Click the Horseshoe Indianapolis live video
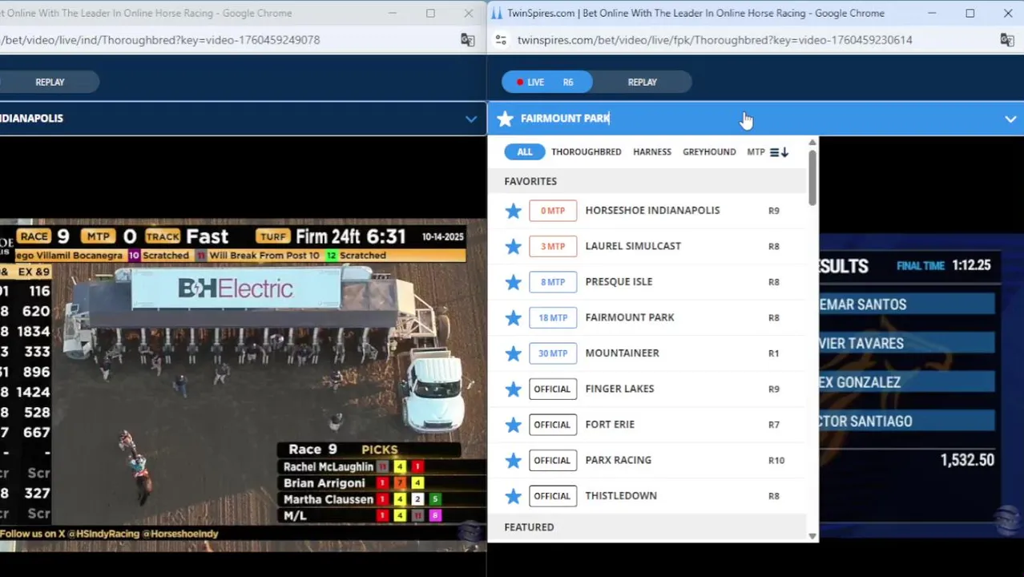 click(x=243, y=385)
